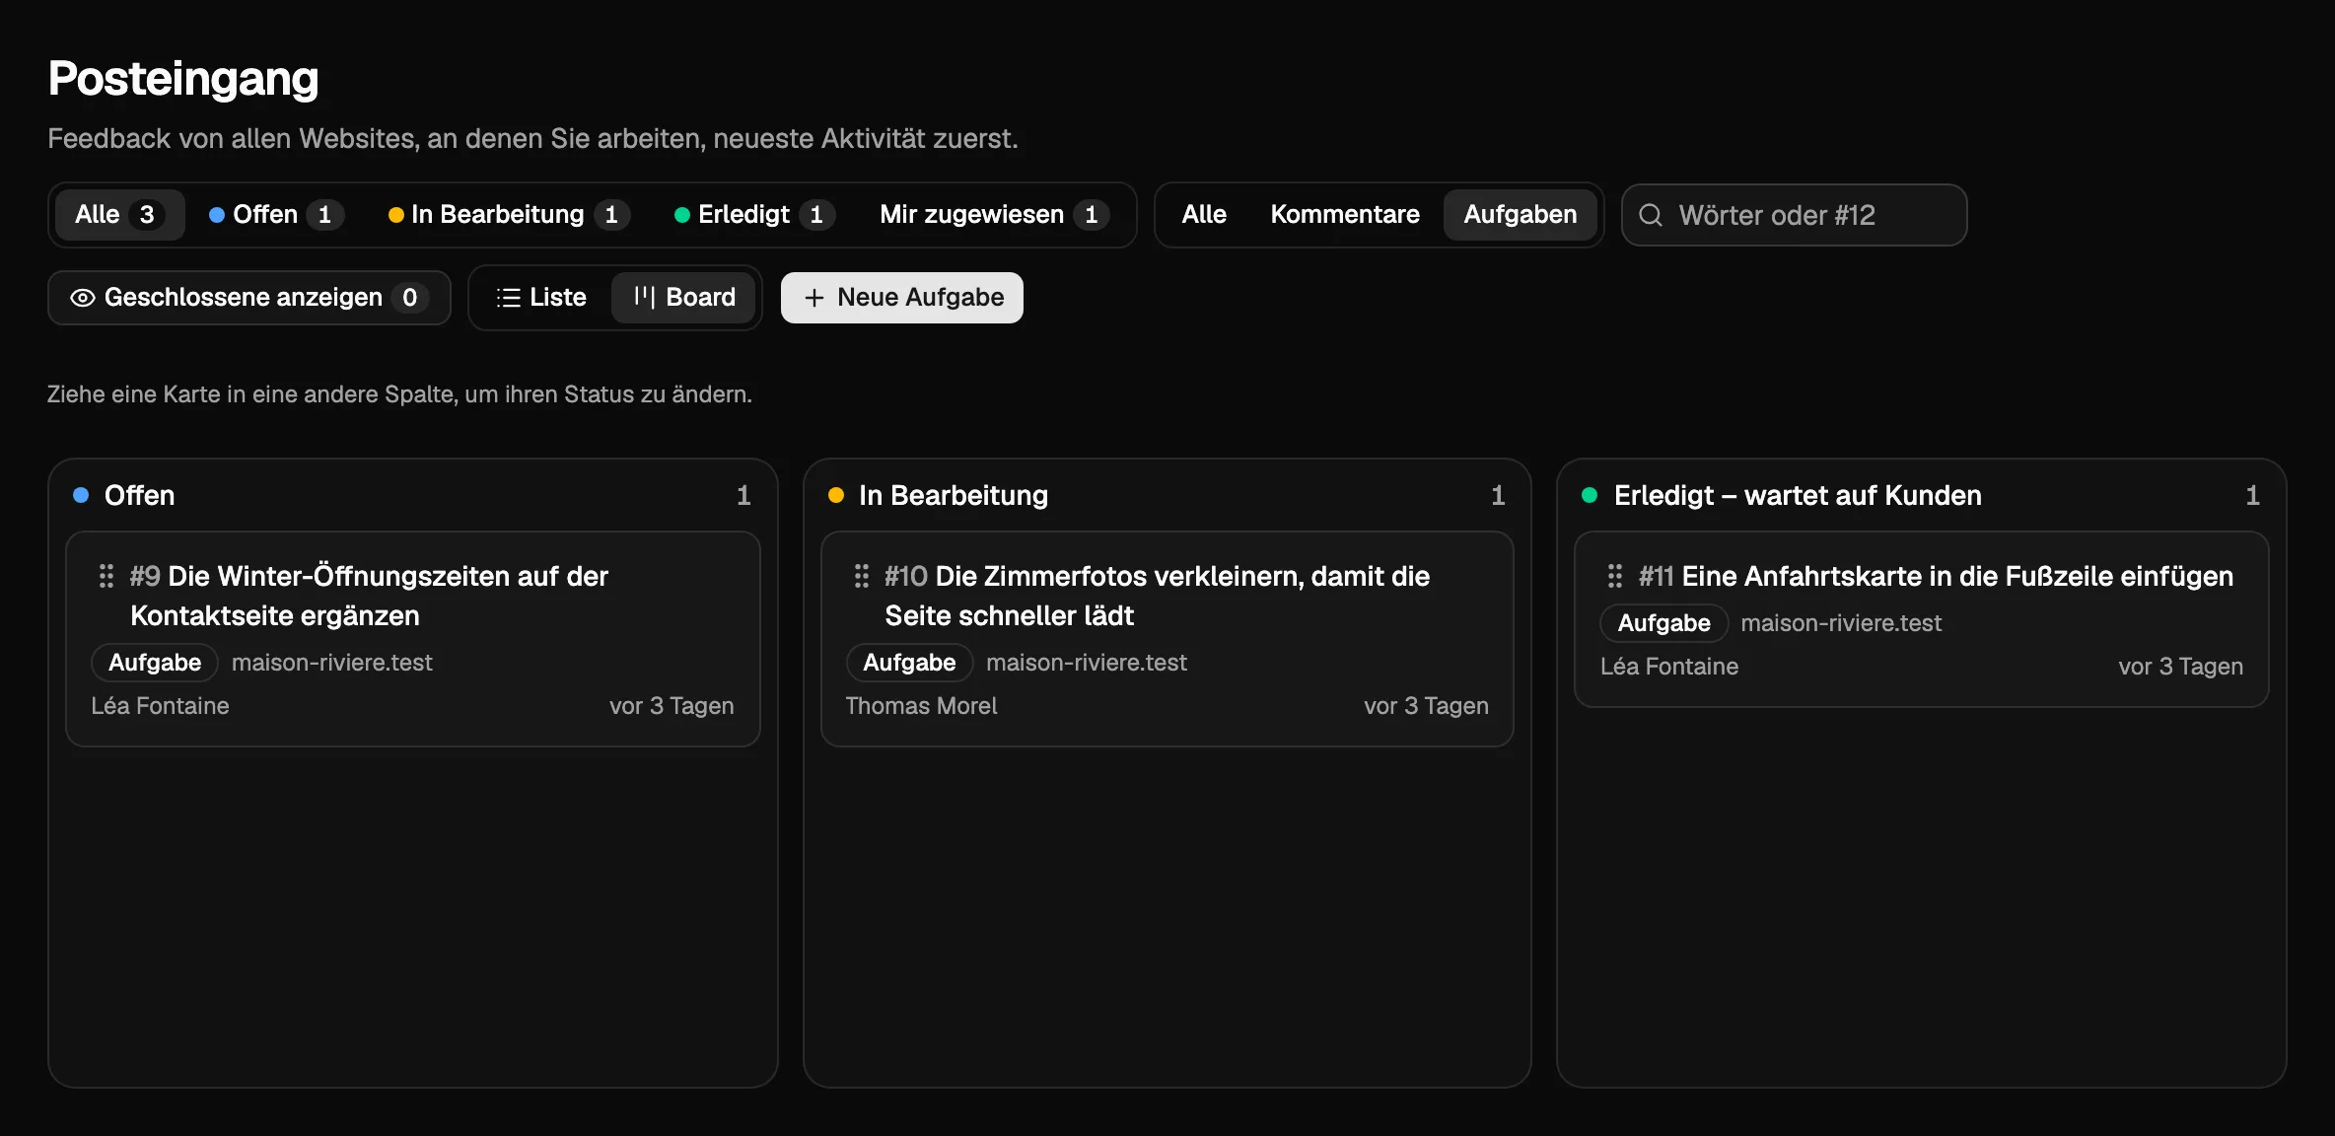The width and height of the screenshot is (2335, 1136).
Task: Click the drag handle on task #10 card
Action: (x=862, y=576)
